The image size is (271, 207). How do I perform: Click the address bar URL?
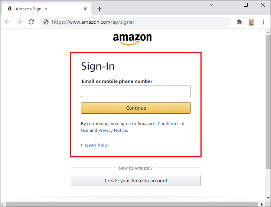[93, 22]
